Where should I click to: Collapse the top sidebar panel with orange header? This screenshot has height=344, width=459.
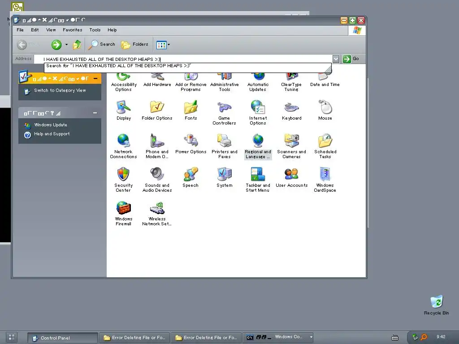coord(95,78)
